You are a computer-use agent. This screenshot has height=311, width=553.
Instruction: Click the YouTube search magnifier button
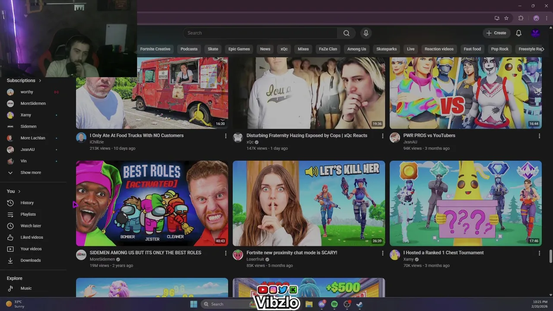coord(346,33)
